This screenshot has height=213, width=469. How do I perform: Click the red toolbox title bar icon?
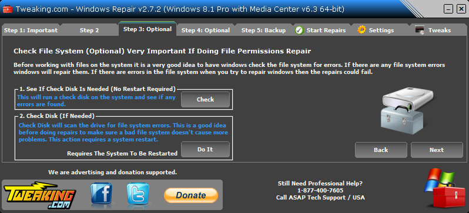(x=8, y=9)
